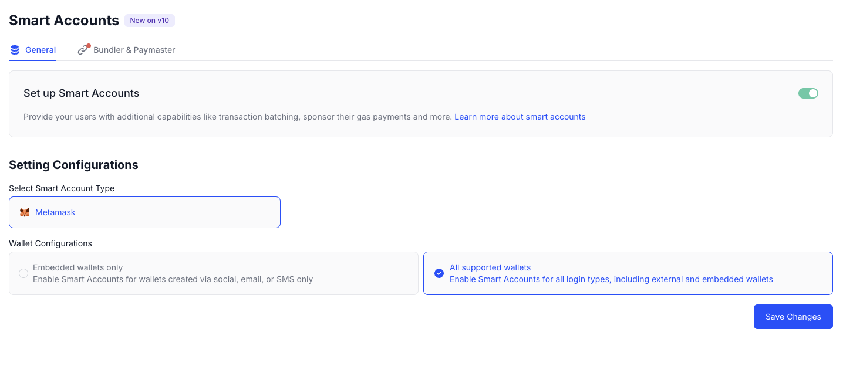
Task: Click the stacked coins icon on General tab
Action: pyautogui.click(x=14, y=50)
